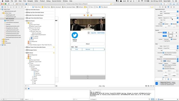Toggle the Hidden drawing checkbox
The width and height of the screenshot is (179, 101).
(x=171, y=63)
